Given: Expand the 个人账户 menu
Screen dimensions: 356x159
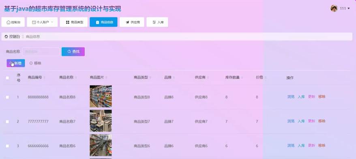Looking at the screenshot, I should click(x=42, y=22).
